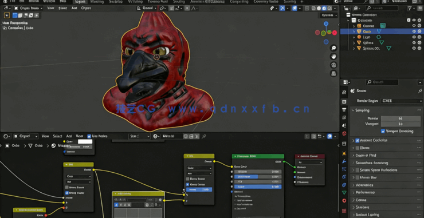Click the blue-filled bottom slider in Principled BSDF node
This screenshot has width=424, height=218.
tap(258, 187)
